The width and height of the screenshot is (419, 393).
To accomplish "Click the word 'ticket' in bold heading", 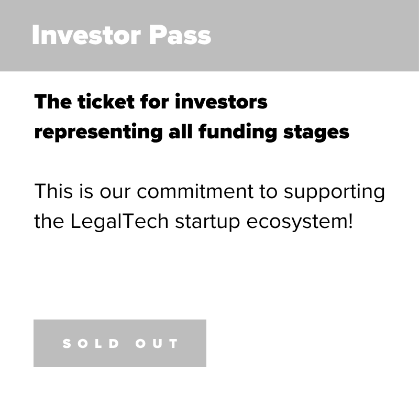I will click(106, 102).
